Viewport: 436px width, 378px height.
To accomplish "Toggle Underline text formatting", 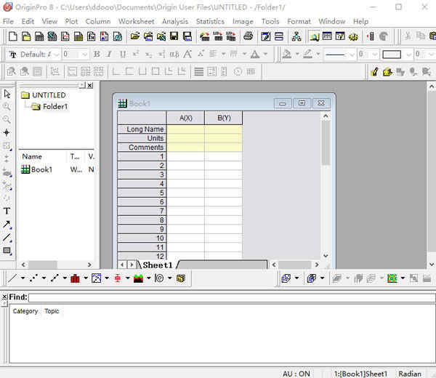I will click(x=122, y=55).
